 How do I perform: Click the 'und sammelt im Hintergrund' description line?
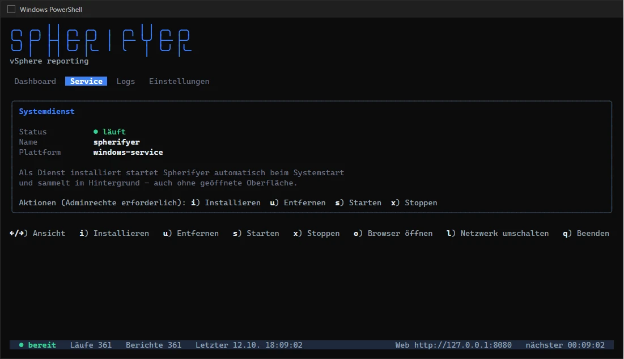click(158, 183)
